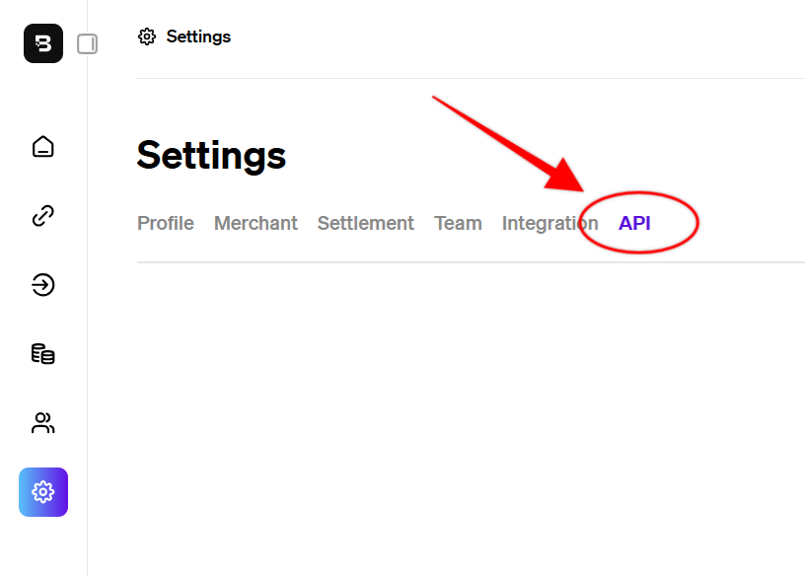This screenshot has height=576, width=805.
Task: Click the blank content area below the tabs
Action: (471, 418)
